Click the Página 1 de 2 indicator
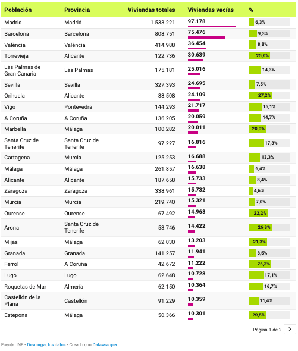The image size is (298, 351). [x=267, y=330]
